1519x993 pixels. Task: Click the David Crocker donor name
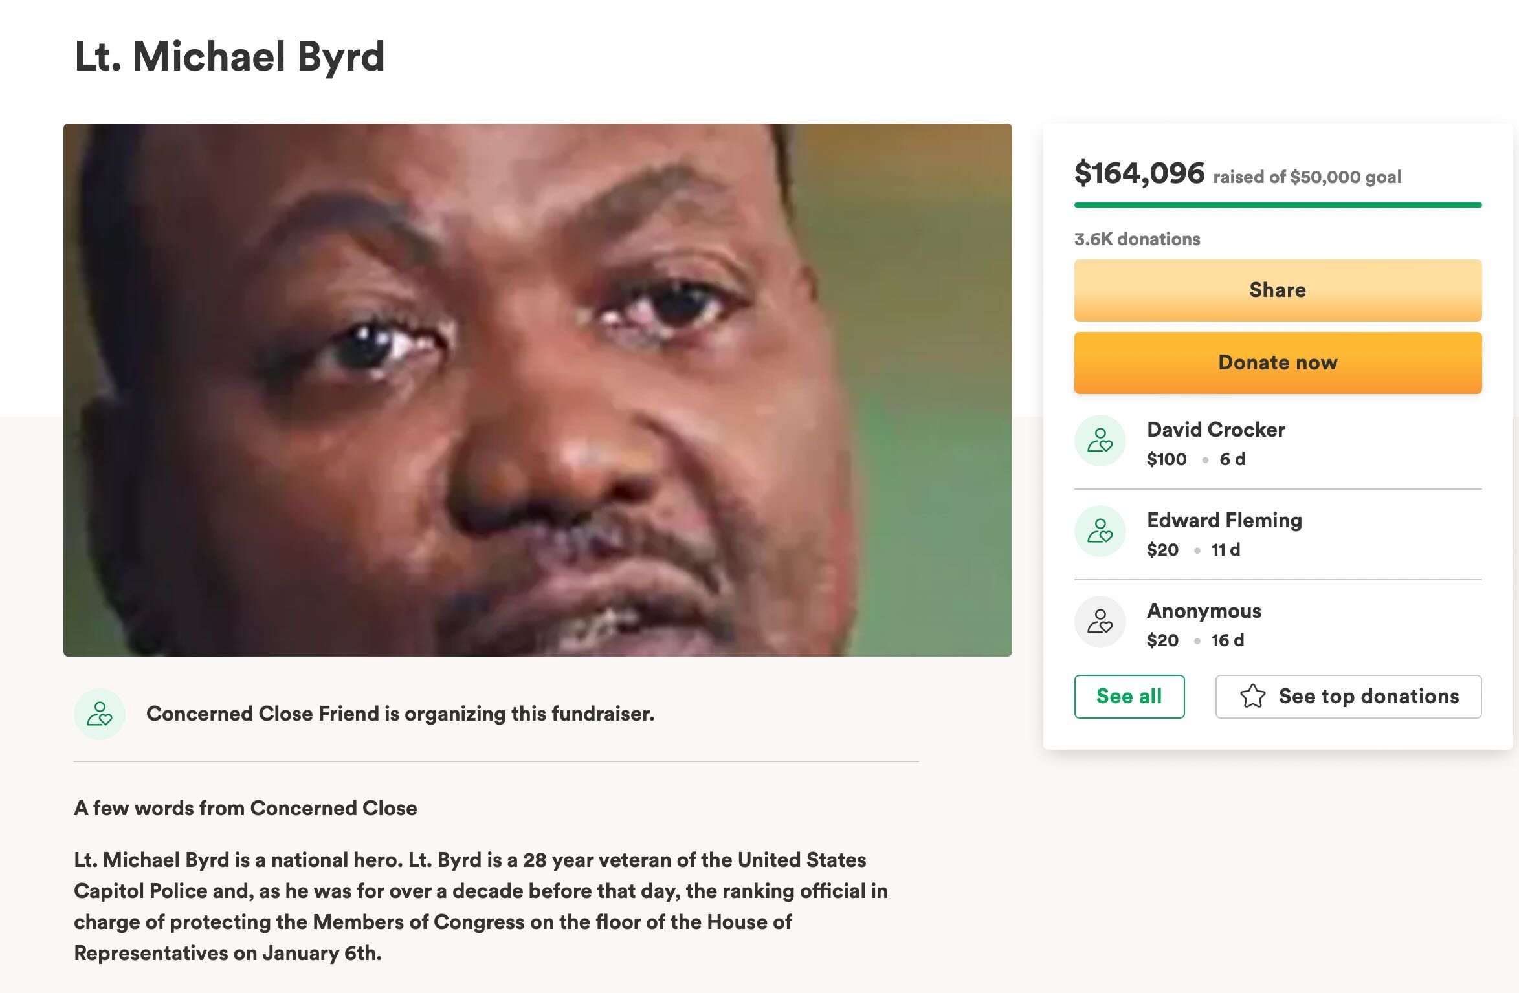click(1215, 430)
